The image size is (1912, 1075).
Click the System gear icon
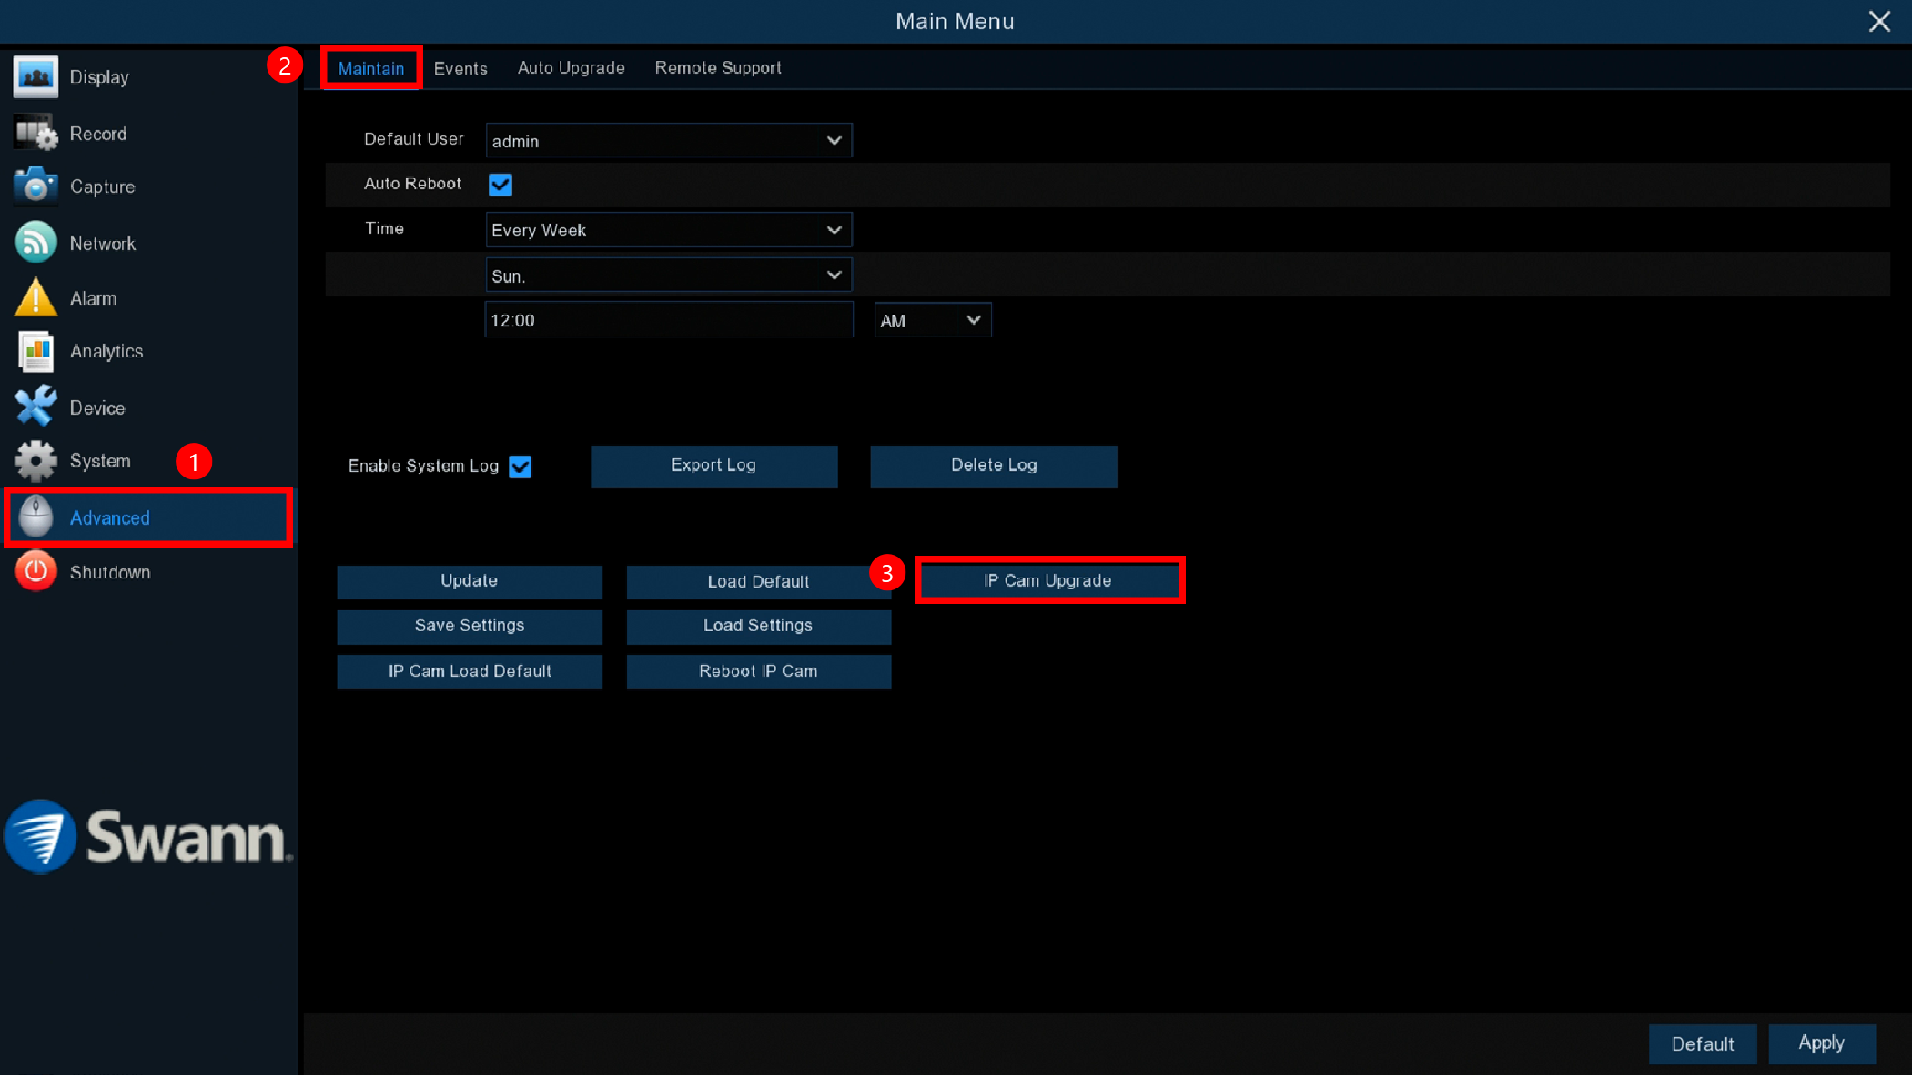point(35,461)
